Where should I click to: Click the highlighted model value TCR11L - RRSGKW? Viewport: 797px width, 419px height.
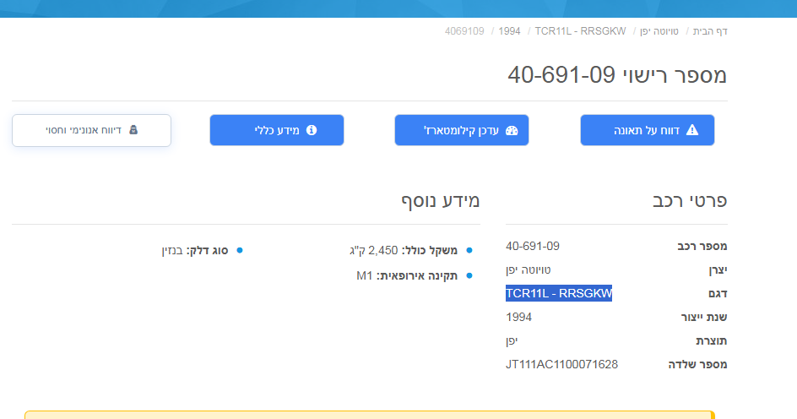point(559,293)
